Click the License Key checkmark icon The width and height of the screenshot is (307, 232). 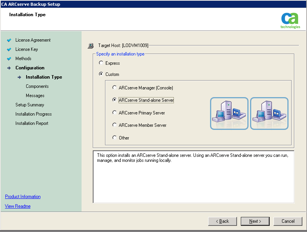pyautogui.click(x=9, y=49)
